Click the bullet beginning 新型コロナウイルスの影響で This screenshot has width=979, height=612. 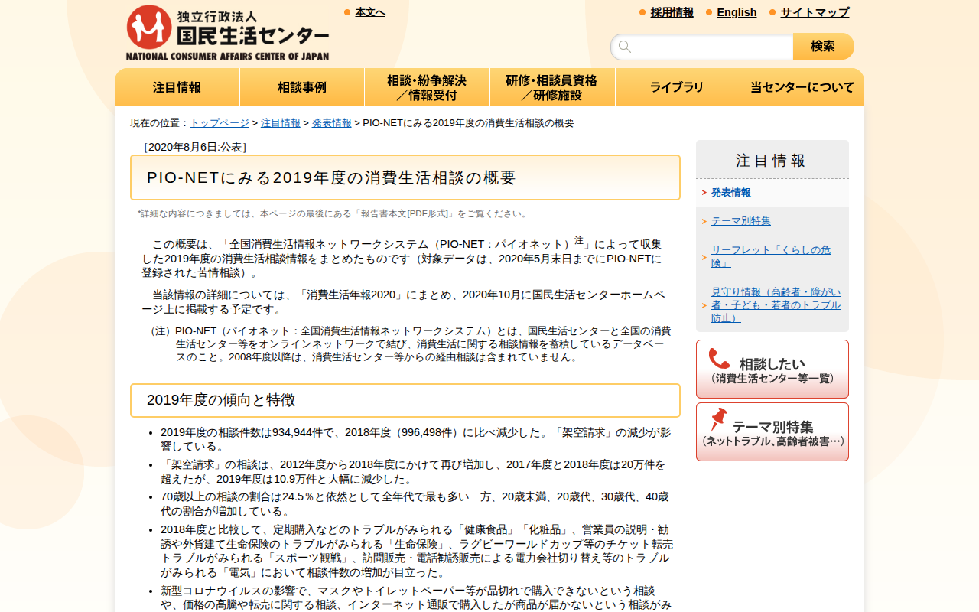click(x=416, y=598)
